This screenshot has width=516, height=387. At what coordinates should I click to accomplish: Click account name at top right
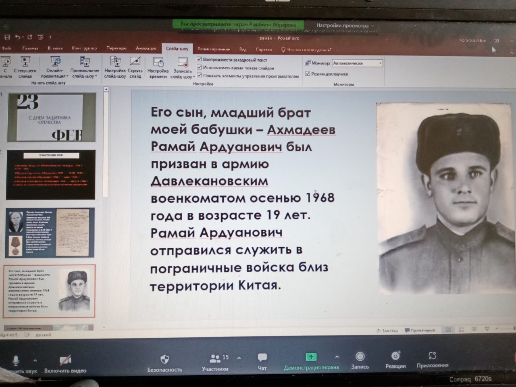[x=472, y=40]
